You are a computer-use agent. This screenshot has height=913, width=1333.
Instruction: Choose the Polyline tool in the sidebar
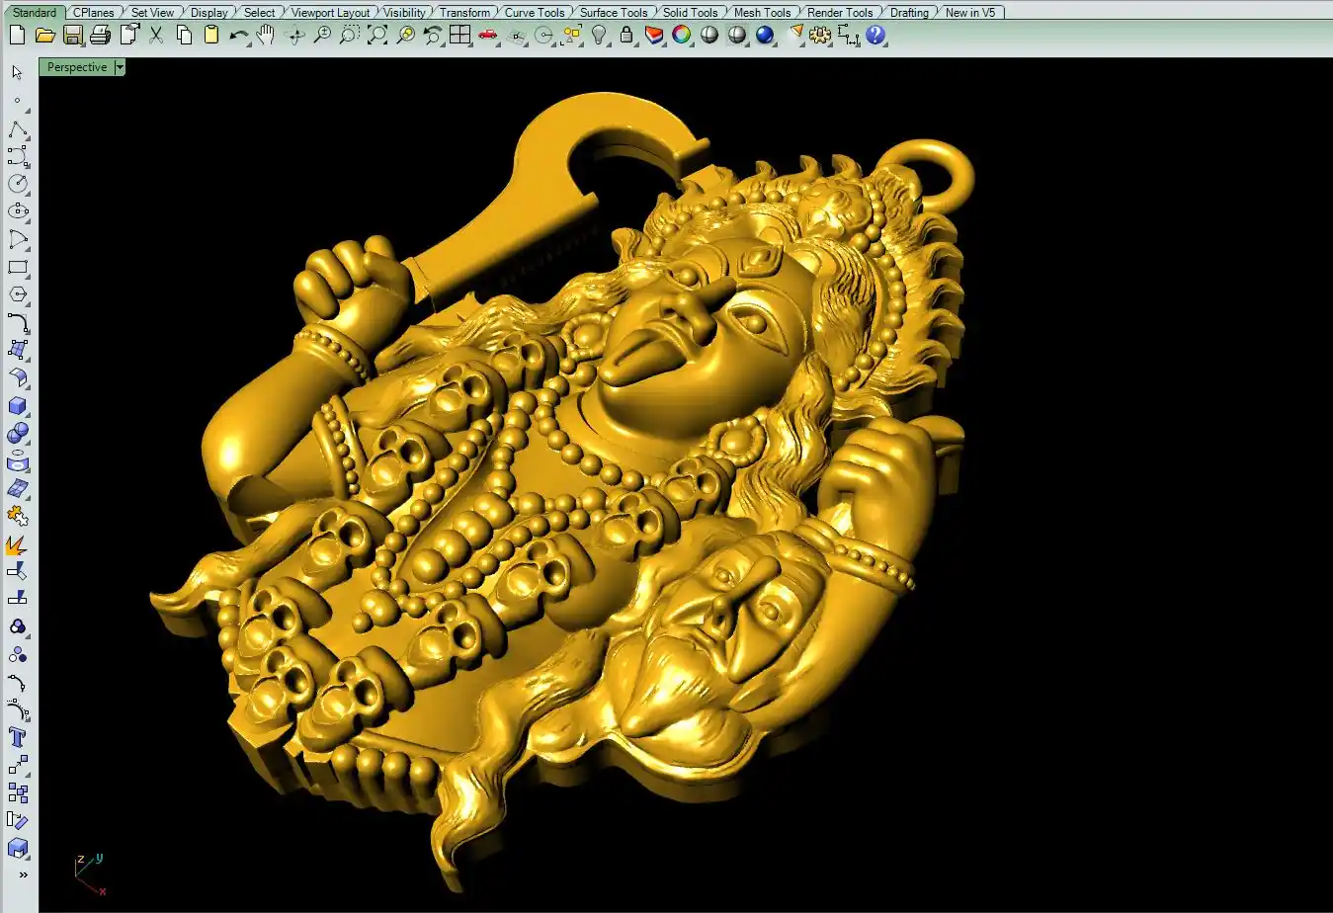(18, 130)
